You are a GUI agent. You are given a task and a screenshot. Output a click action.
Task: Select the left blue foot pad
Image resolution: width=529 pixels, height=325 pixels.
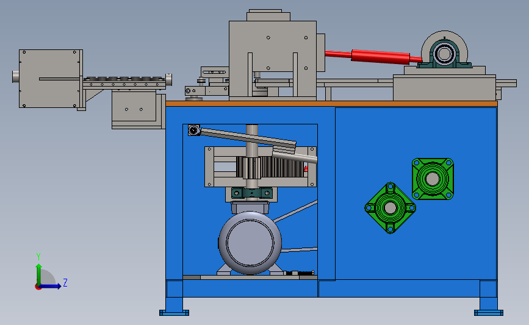click(x=174, y=313)
